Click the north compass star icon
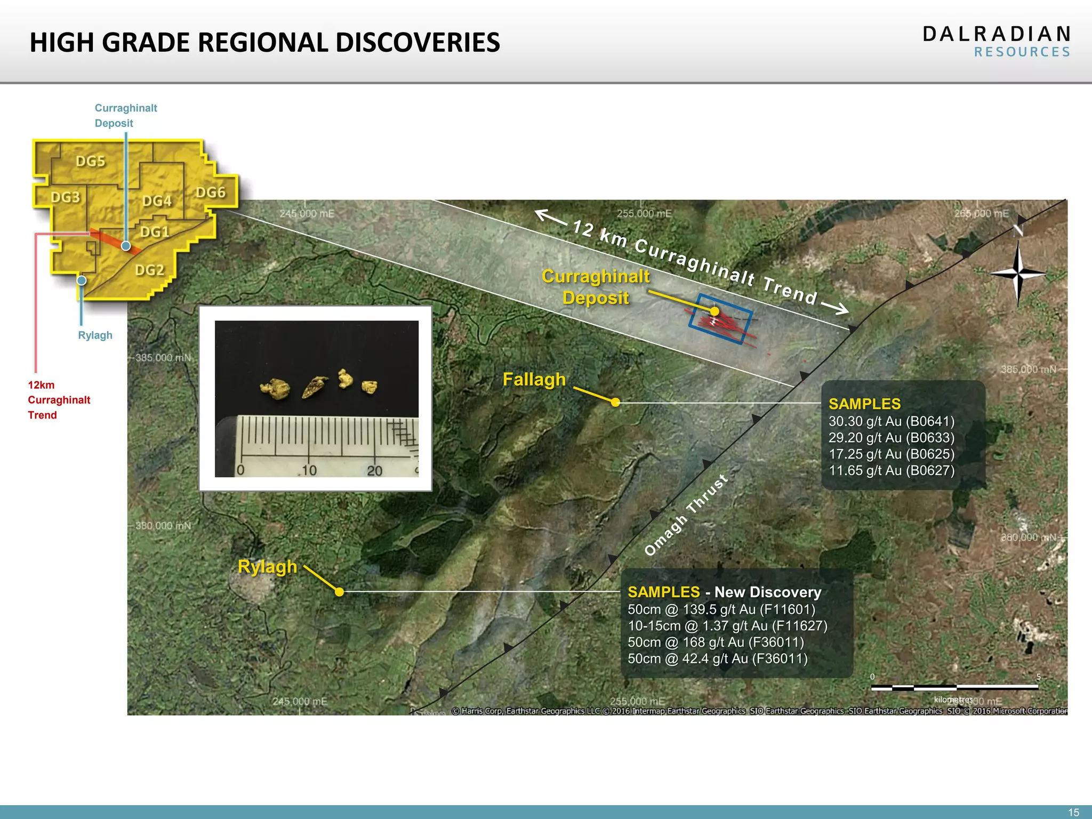This screenshot has height=819, width=1092. click(x=1018, y=272)
